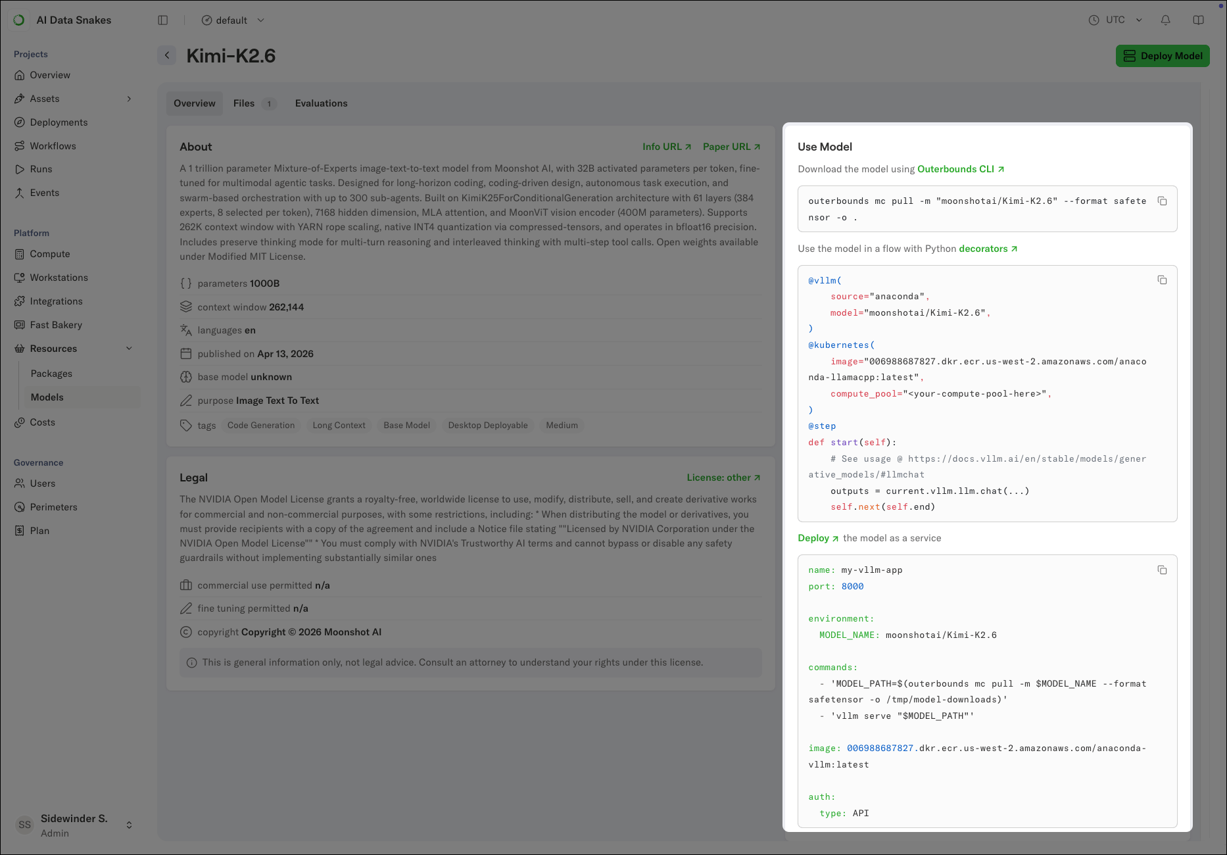Click the Costs icon in sidebar
1227x855 pixels.
coord(20,422)
